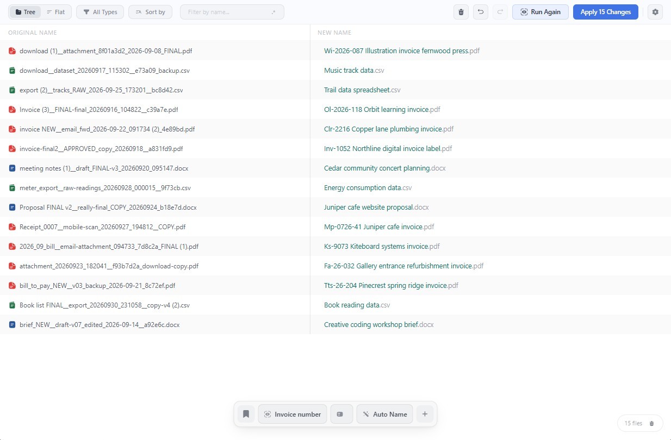Redo the last change
This screenshot has width=671, height=440.
(x=500, y=12)
